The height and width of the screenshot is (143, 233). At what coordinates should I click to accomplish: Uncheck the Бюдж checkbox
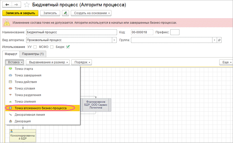pos(68,47)
